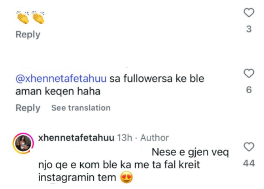Show the 44 likes on author's reply
Viewport: 264px width, 189px height.
249,163
